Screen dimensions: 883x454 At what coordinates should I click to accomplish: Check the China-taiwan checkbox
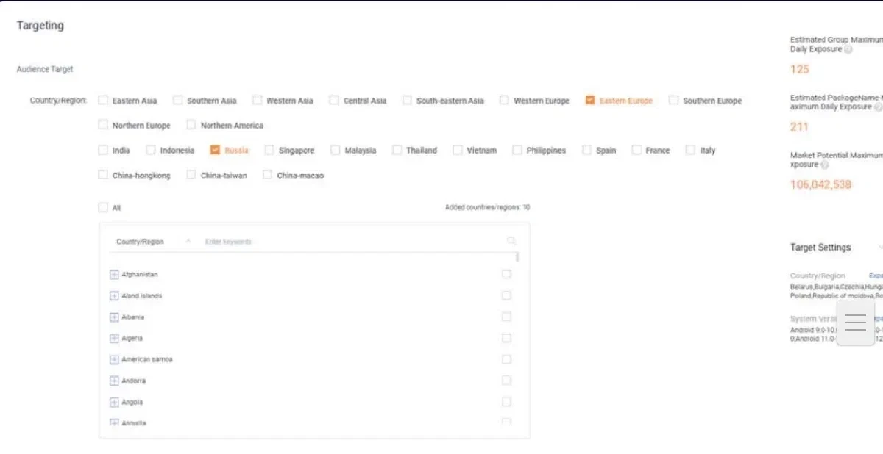coord(191,175)
